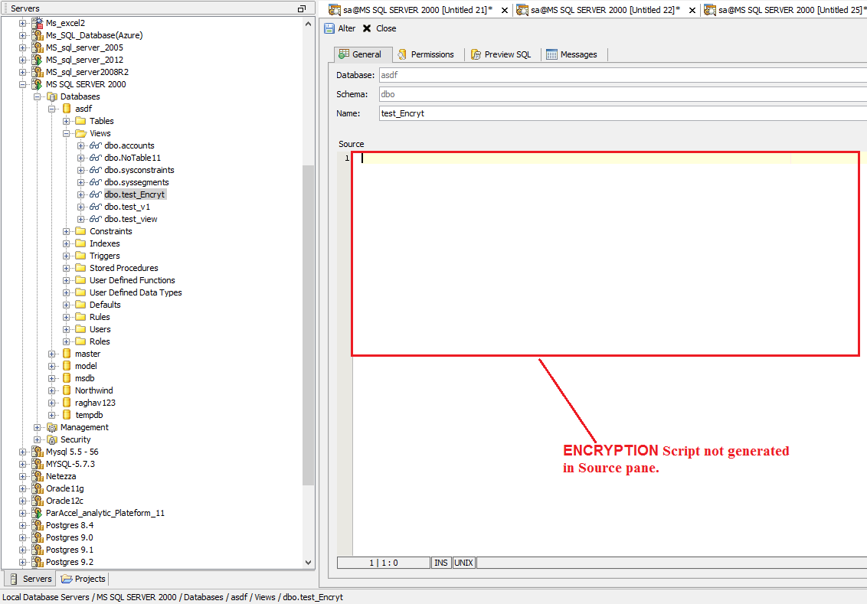Click the Mysql 5.5 - 56 server icon
The width and height of the screenshot is (867, 604).
point(37,452)
